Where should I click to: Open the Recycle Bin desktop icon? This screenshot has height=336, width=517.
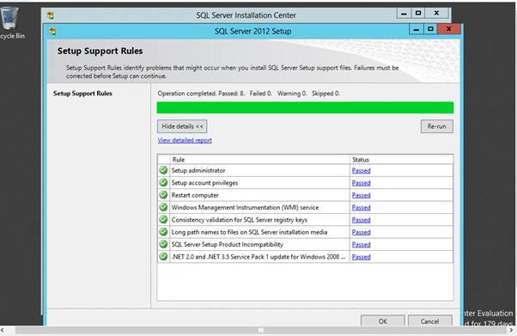(x=10, y=22)
